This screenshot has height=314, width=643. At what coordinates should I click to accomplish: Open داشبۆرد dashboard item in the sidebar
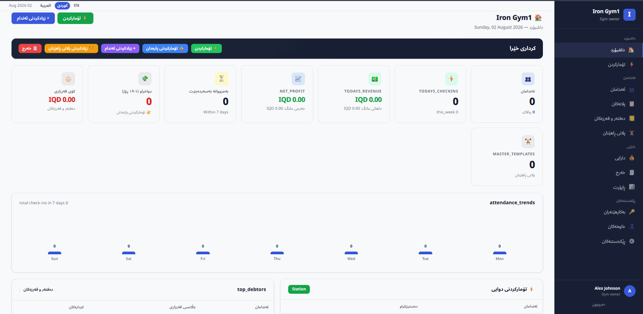click(x=598, y=50)
